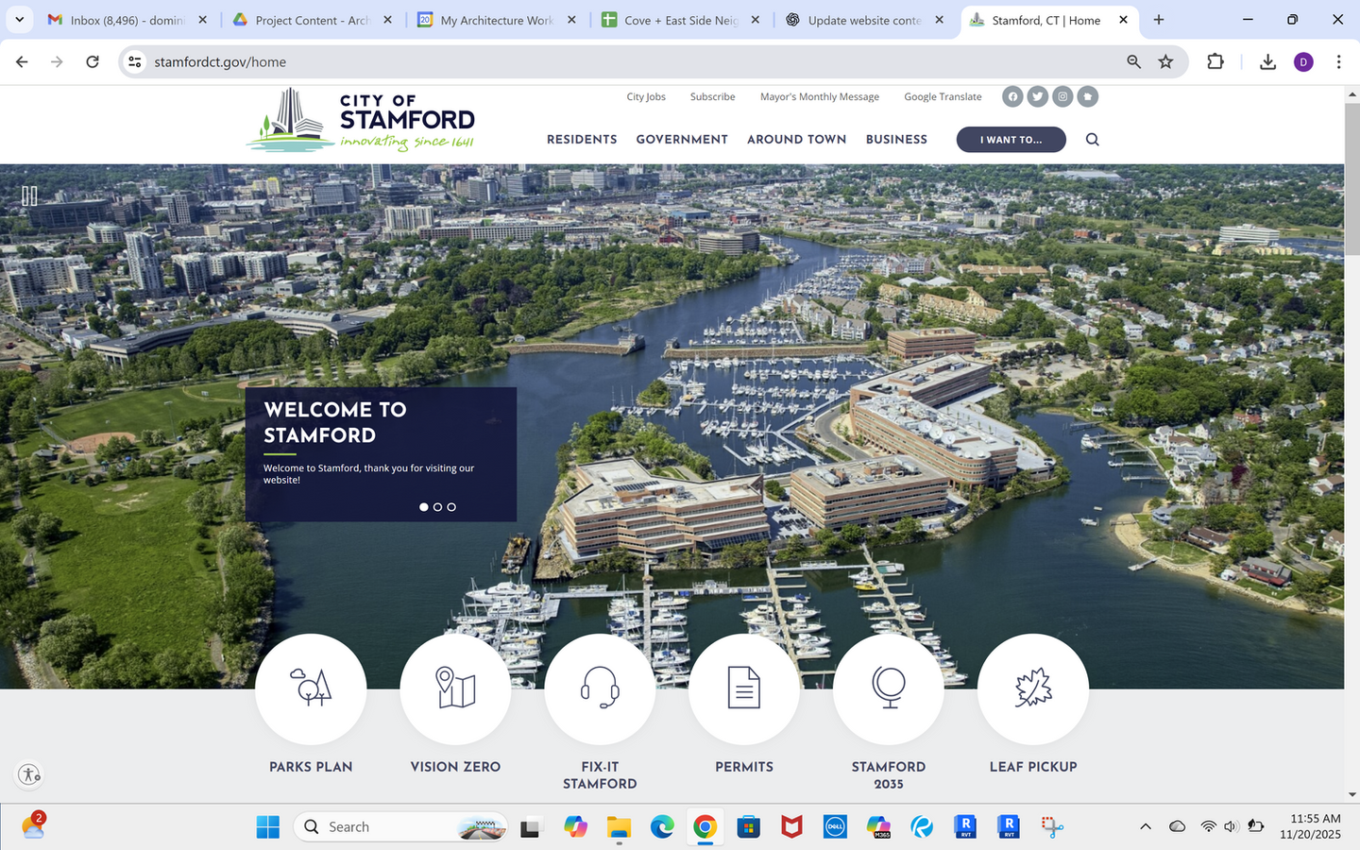The height and width of the screenshot is (850, 1360).
Task: Click the Google Translate link
Action: click(943, 97)
